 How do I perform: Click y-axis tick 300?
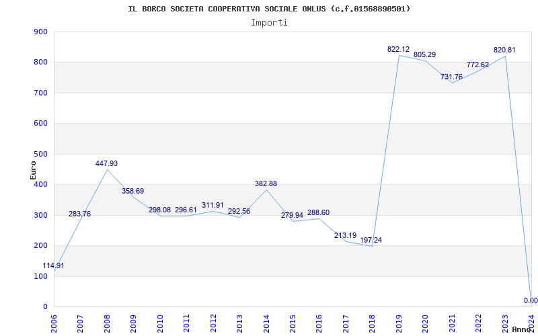pos(40,215)
